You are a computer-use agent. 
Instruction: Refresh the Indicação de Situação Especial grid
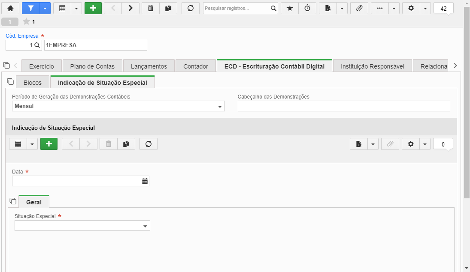point(149,144)
